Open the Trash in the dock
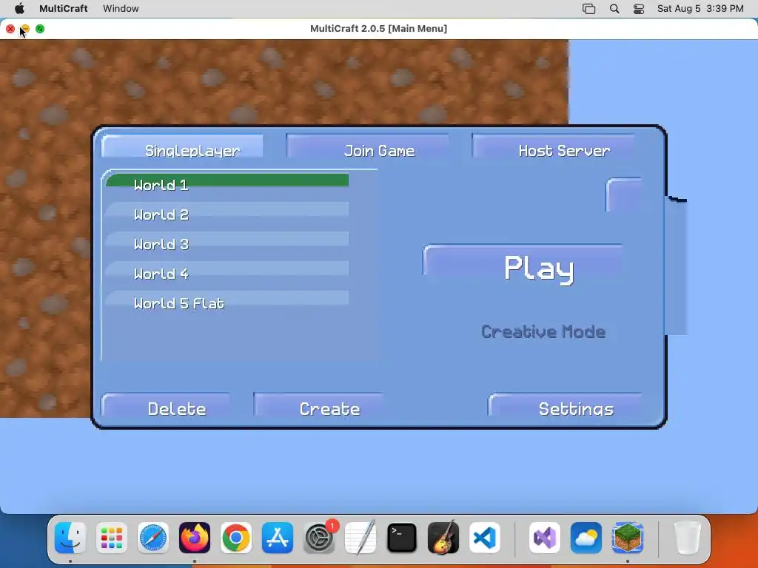Image resolution: width=758 pixels, height=568 pixels. click(x=688, y=538)
